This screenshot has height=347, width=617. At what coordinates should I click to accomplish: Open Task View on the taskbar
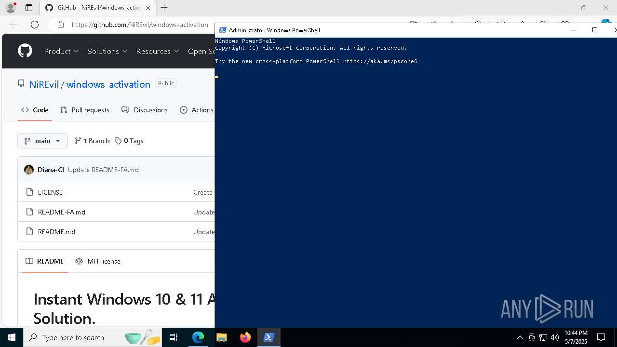pyautogui.click(x=174, y=337)
